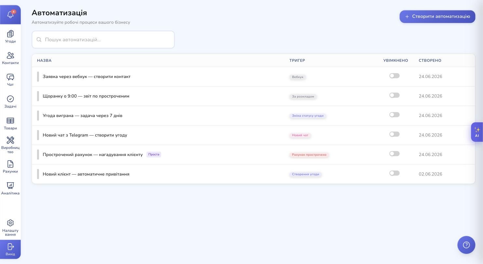Click the Створення угоди trigger tag
The height and width of the screenshot is (264, 483).
click(305, 174)
